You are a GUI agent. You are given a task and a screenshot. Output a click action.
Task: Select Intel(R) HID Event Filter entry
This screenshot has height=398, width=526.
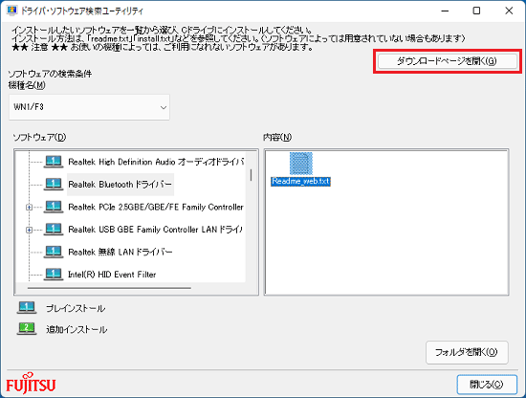coord(112,275)
